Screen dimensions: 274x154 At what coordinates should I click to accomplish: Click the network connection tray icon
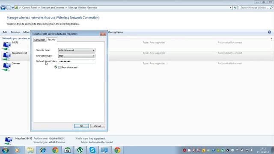pos(247,150)
